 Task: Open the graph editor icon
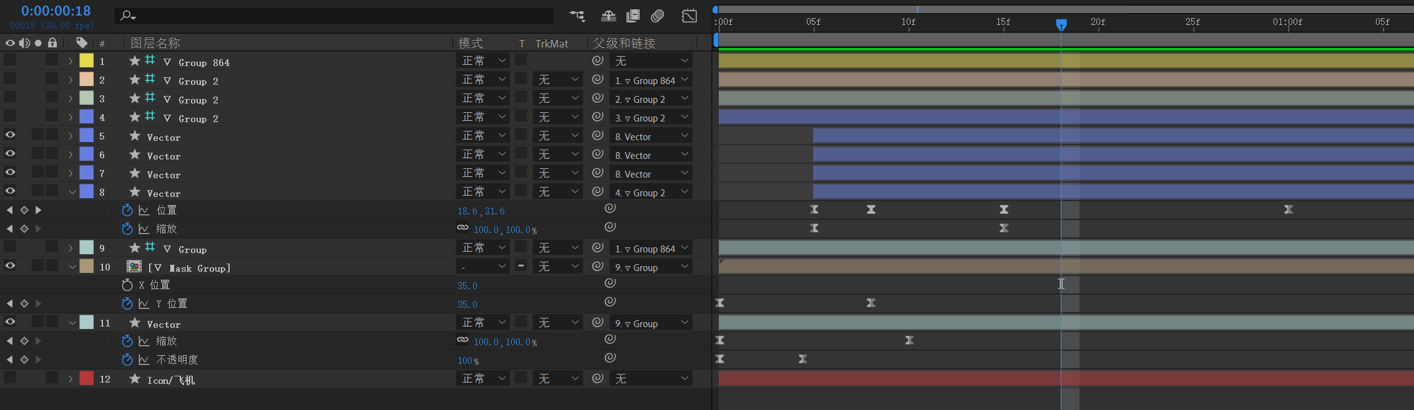coord(690,16)
